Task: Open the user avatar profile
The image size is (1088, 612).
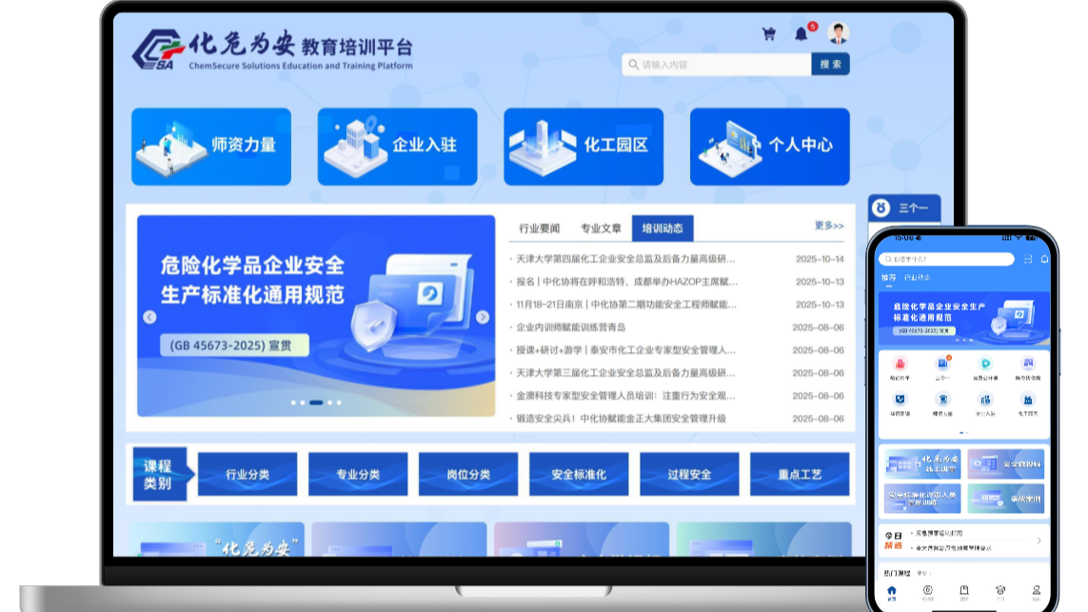Action: coord(838,34)
